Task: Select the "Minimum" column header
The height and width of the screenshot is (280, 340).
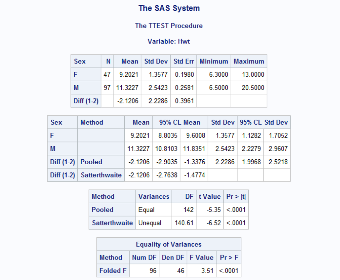Action: [x=213, y=61]
